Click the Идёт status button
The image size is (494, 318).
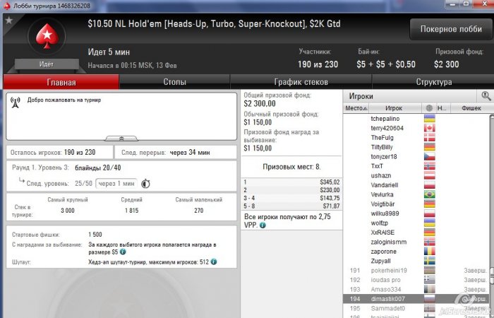pyautogui.click(x=47, y=64)
